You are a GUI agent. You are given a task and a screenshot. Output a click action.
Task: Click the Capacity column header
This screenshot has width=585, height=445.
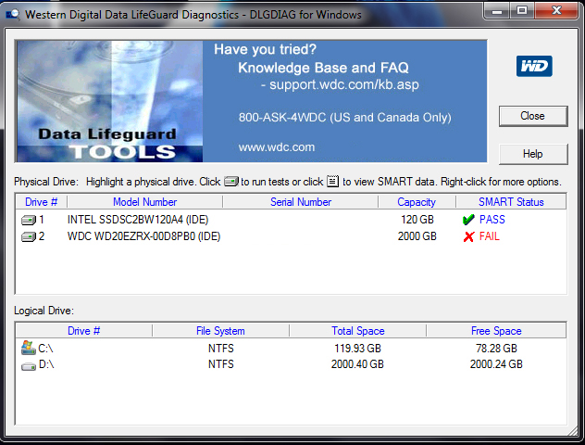417,202
